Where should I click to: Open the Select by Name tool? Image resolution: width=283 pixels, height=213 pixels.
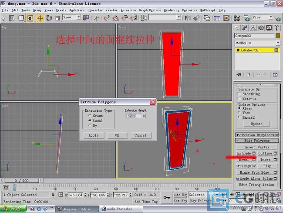(x=12, y=18)
